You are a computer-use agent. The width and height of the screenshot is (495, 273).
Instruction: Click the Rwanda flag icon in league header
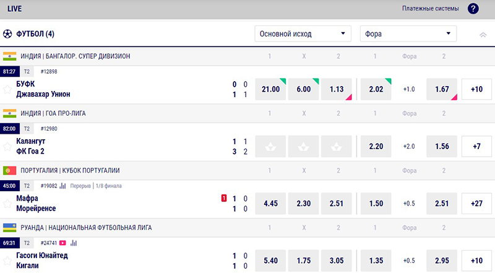coord(9,227)
